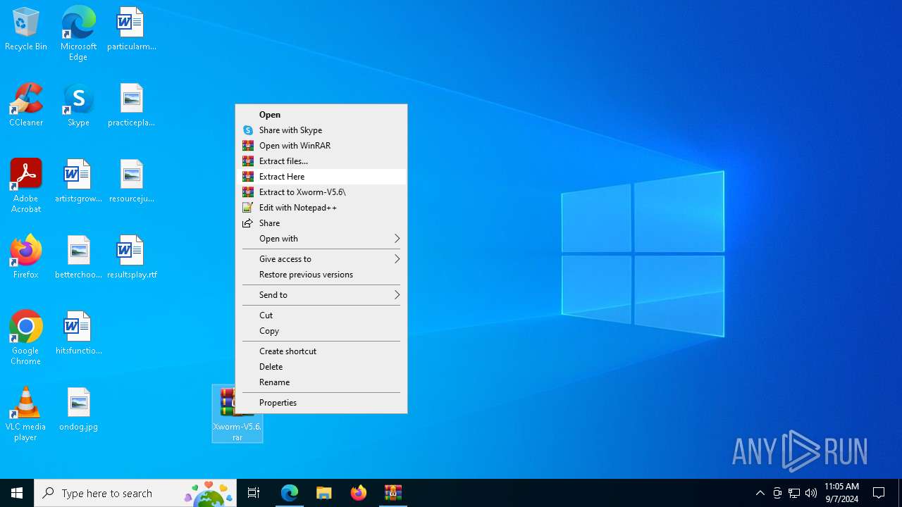Select the Skype desktop shortcut
Image resolution: width=902 pixels, height=507 pixels.
coord(78,106)
